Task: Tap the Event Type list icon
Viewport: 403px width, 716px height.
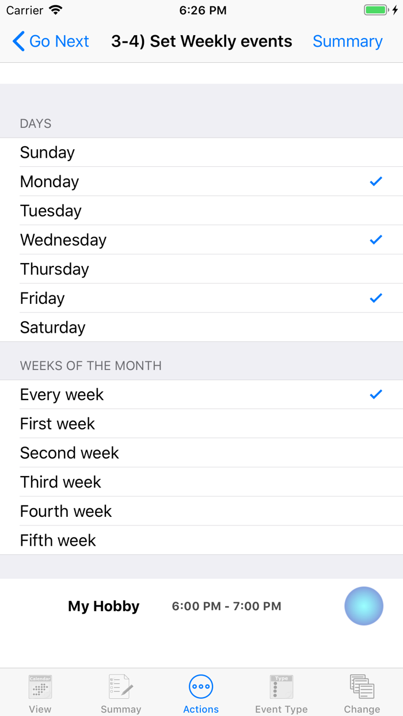Action: point(281,686)
